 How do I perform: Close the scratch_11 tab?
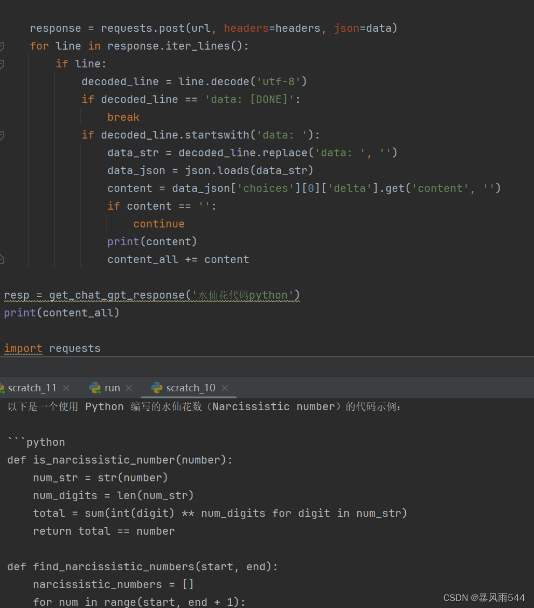pyautogui.click(x=66, y=388)
